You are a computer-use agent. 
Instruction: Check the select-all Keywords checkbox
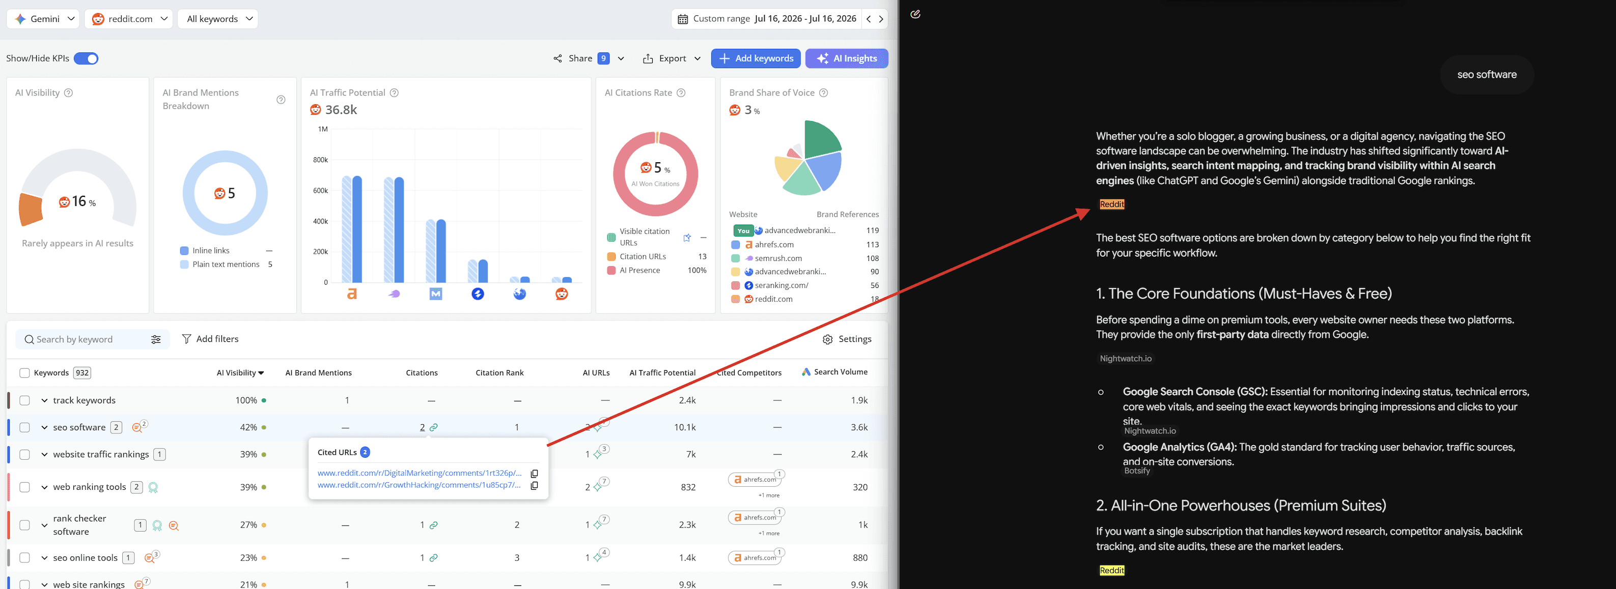coord(24,373)
